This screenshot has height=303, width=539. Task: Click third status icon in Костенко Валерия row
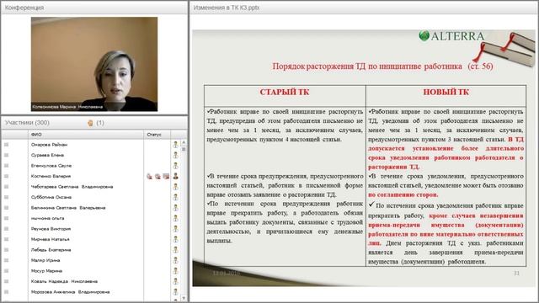(166, 176)
